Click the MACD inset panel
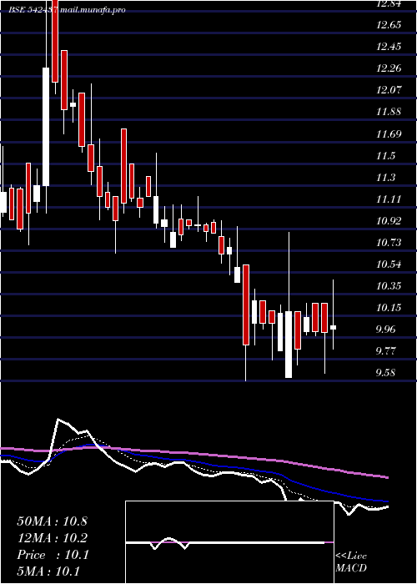Image resolution: width=417 pixels, height=584 pixels. 229,542
